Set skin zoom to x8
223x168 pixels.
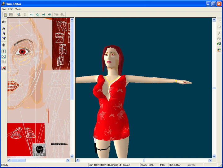coord(49,15)
